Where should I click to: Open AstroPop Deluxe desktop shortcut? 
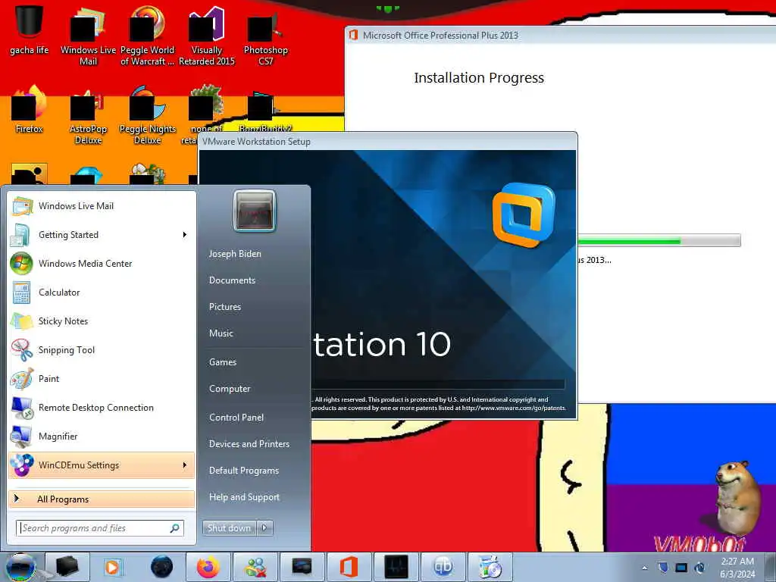pos(88,116)
